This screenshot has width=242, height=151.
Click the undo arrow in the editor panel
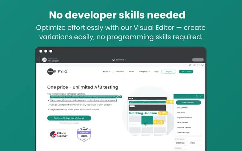pyautogui.click(x=197, y=96)
